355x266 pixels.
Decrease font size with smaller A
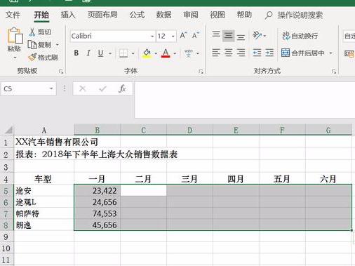(x=195, y=36)
